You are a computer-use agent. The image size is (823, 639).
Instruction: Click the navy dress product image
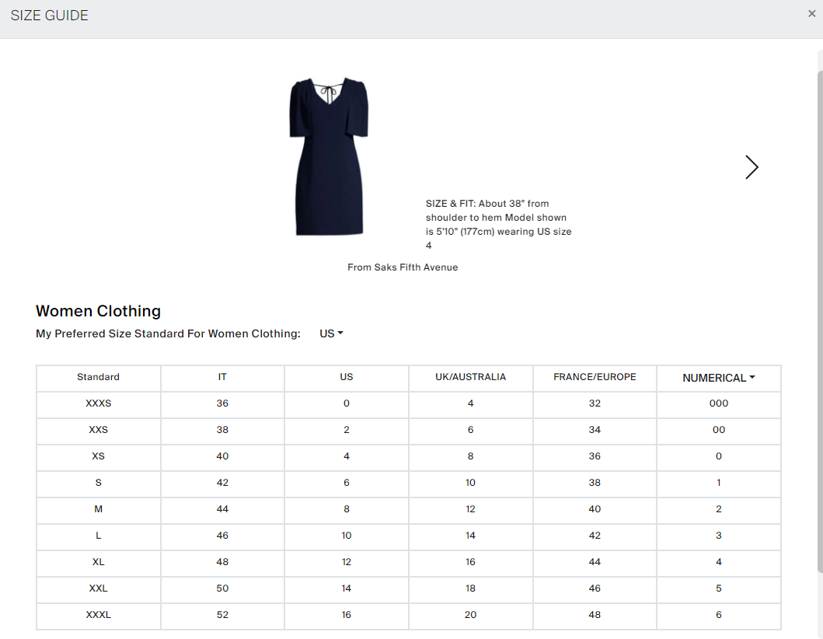tap(329, 156)
